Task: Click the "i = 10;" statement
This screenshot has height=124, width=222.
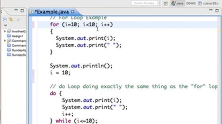Action: click(60, 73)
